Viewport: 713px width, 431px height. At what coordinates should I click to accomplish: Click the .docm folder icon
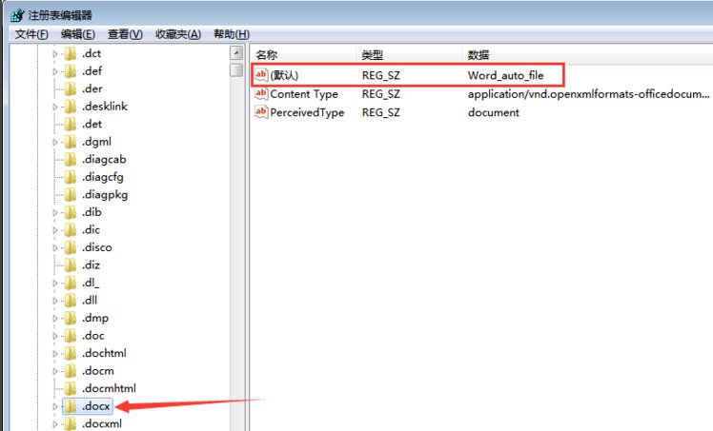point(70,372)
